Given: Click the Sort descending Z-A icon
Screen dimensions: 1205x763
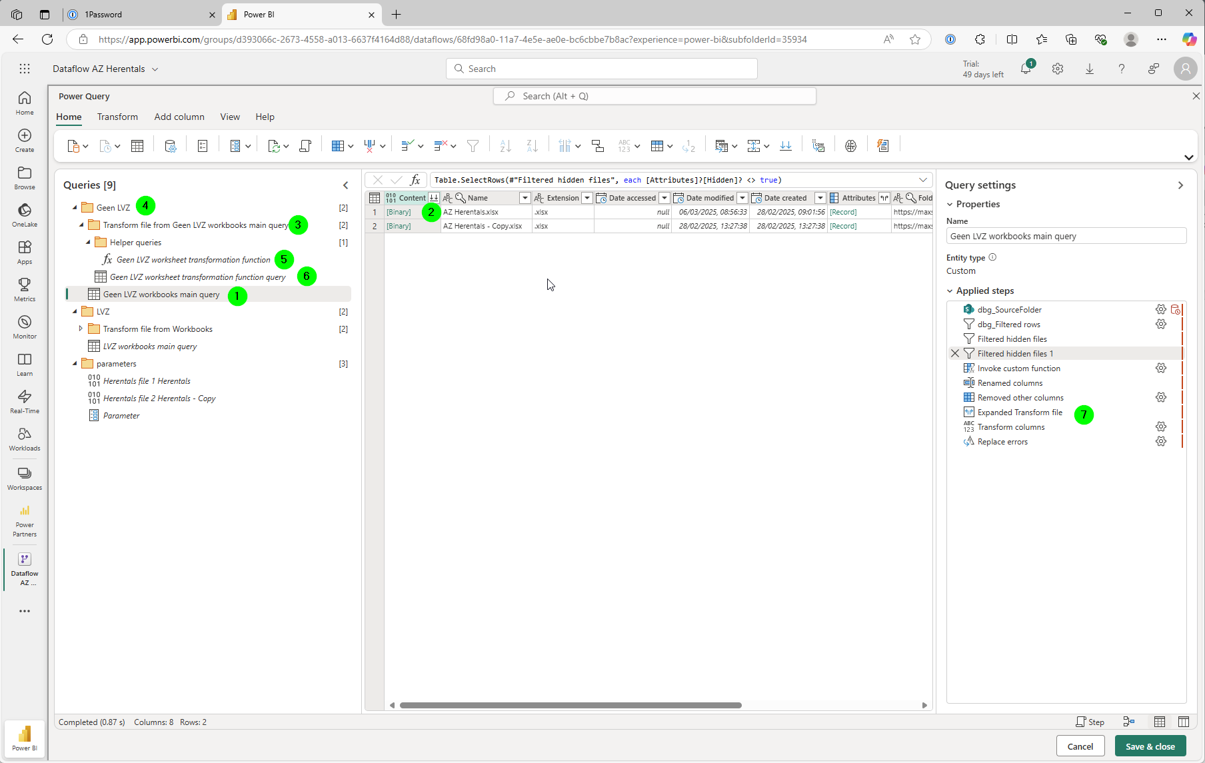Looking at the screenshot, I should pos(532,146).
